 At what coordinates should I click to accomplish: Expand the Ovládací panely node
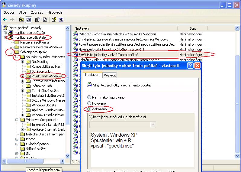[17, 144]
